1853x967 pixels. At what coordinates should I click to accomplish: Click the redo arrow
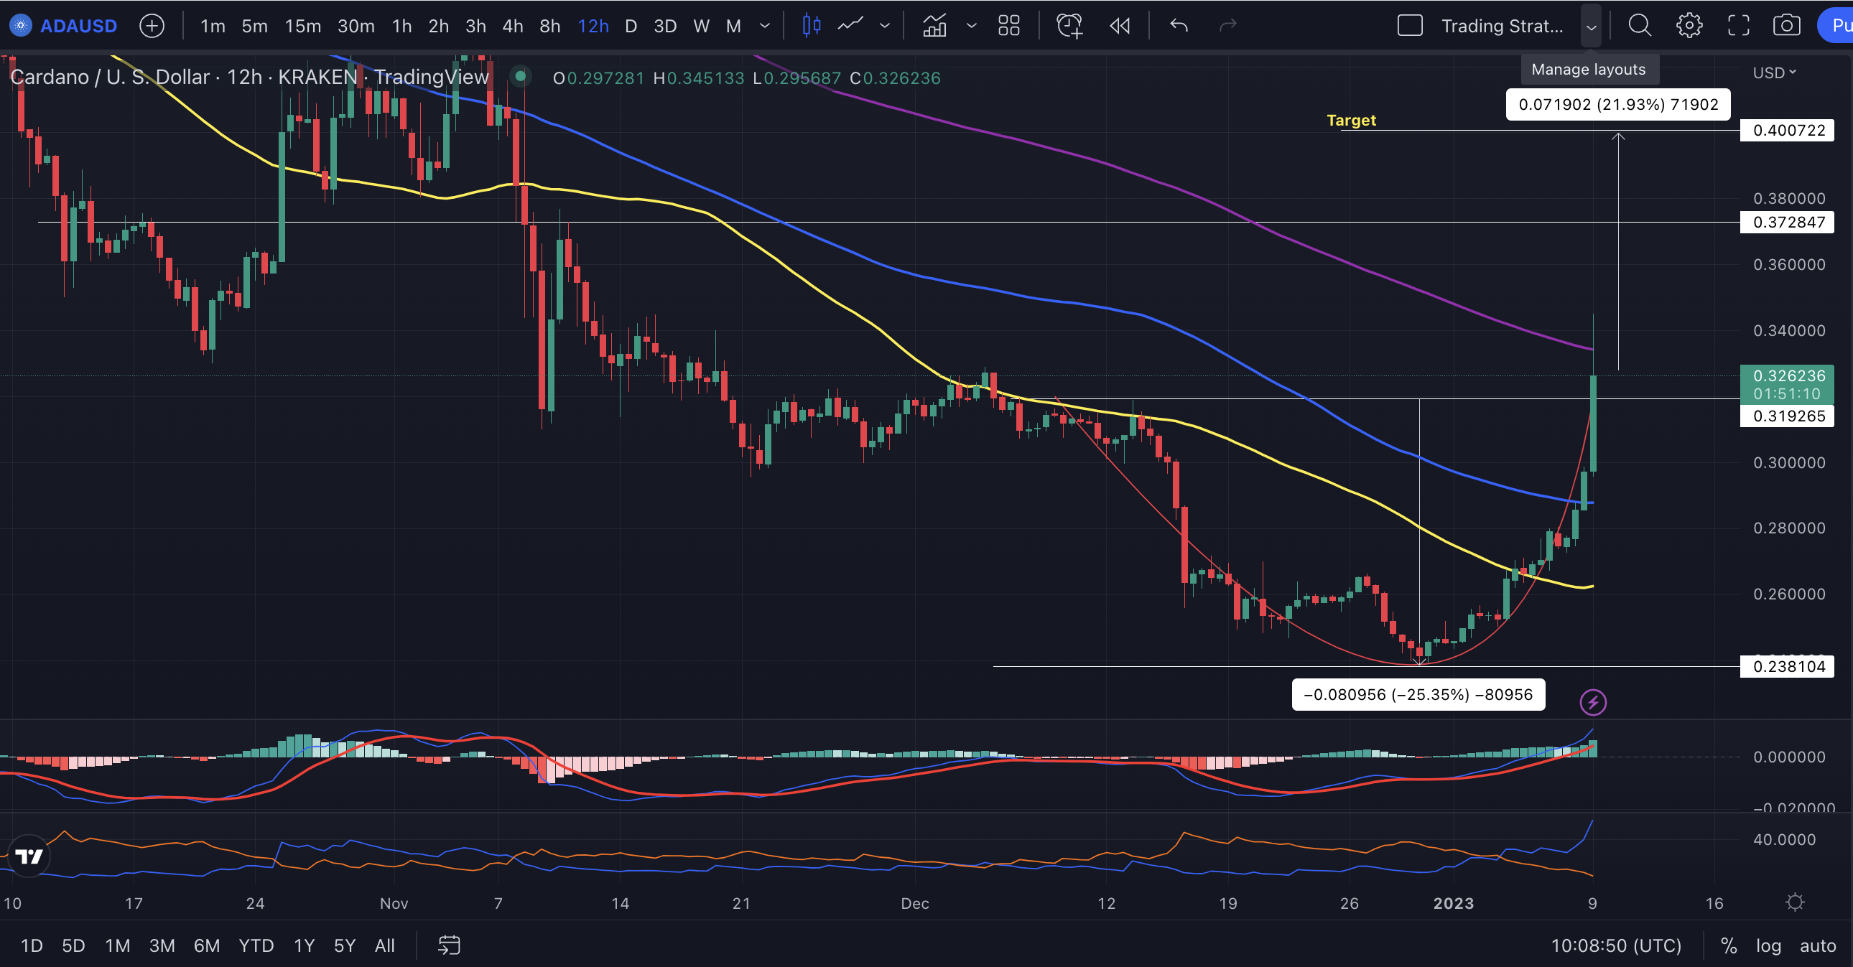[1228, 26]
